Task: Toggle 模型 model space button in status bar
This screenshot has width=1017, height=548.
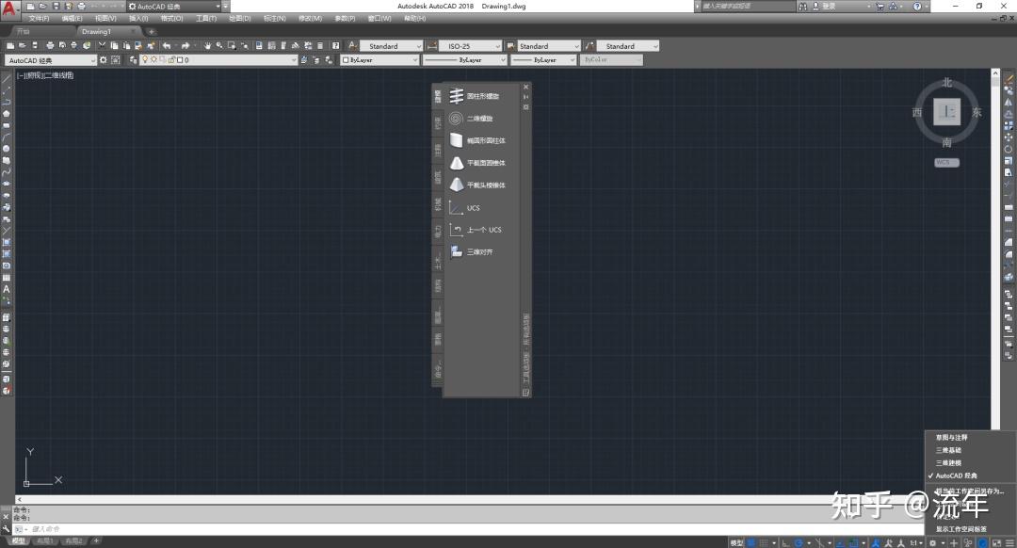Action: tap(736, 542)
